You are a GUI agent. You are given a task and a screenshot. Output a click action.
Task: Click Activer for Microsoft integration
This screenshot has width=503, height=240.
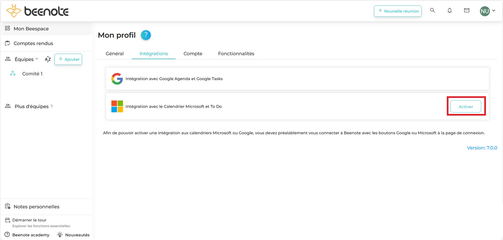pyautogui.click(x=466, y=106)
